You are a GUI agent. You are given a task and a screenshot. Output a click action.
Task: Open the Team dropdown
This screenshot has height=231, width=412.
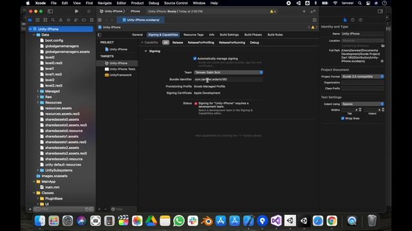[x=229, y=73]
